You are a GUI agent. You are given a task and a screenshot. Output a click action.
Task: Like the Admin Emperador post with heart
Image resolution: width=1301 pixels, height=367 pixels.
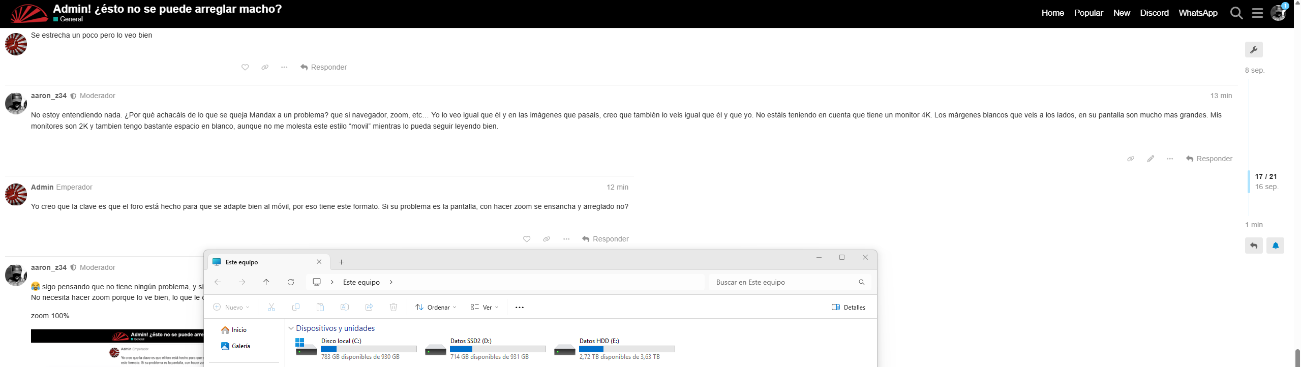(527, 239)
